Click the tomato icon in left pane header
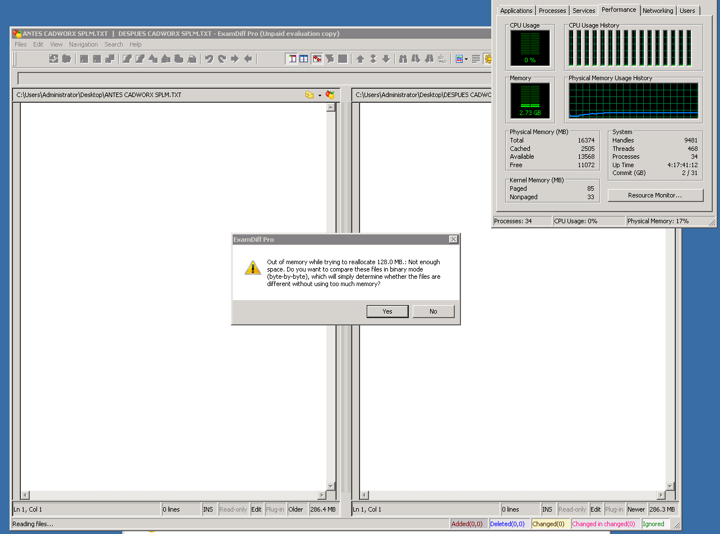 click(330, 95)
